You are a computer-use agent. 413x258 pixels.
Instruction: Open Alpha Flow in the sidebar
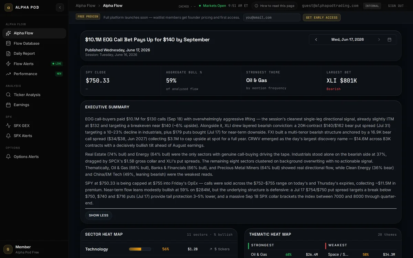pyautogui.click(x=34, y=33)
